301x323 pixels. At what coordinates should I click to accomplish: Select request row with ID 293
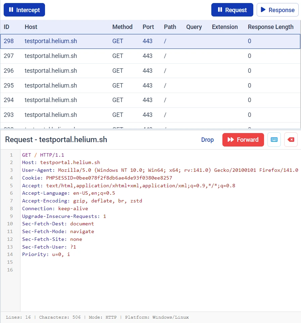[x=150, y=115]
